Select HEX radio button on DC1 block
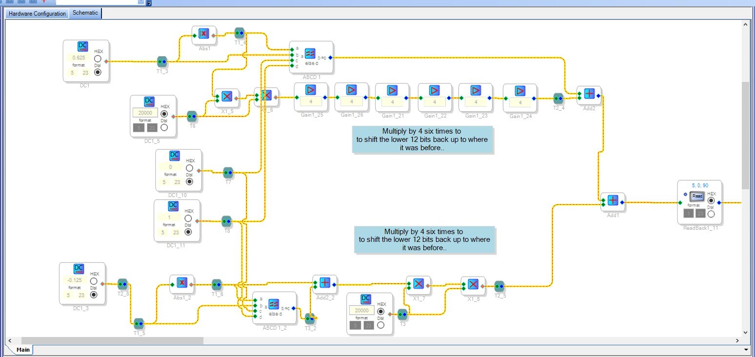 [x=98, y=59]
